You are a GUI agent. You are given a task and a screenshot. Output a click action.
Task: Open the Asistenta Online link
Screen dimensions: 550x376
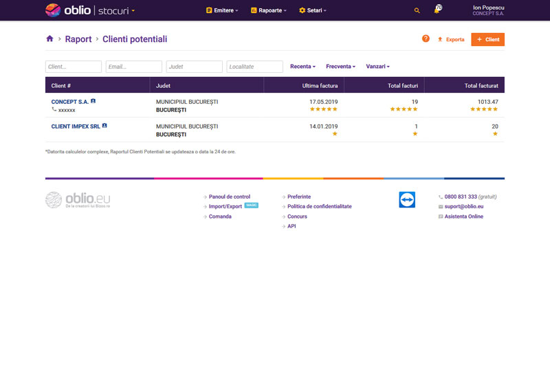click(463, 217)
